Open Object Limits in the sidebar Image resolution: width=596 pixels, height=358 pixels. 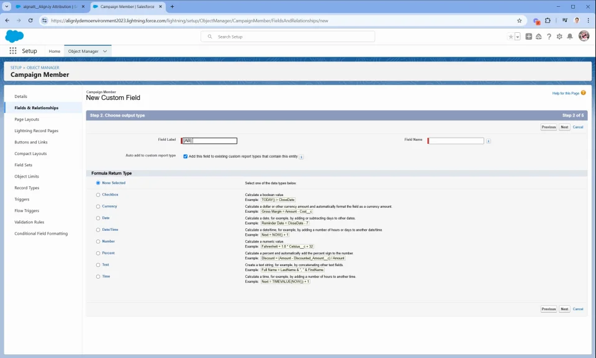coord(27,176)
